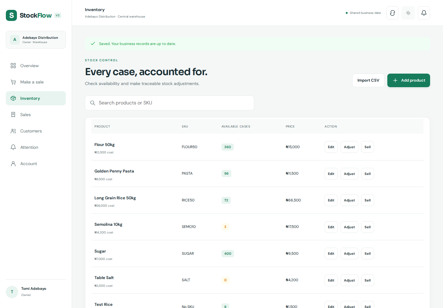The height and width of the screenshot is (308, 443).
Task: Click the Customers people icon
Action: tap(13, 131)
